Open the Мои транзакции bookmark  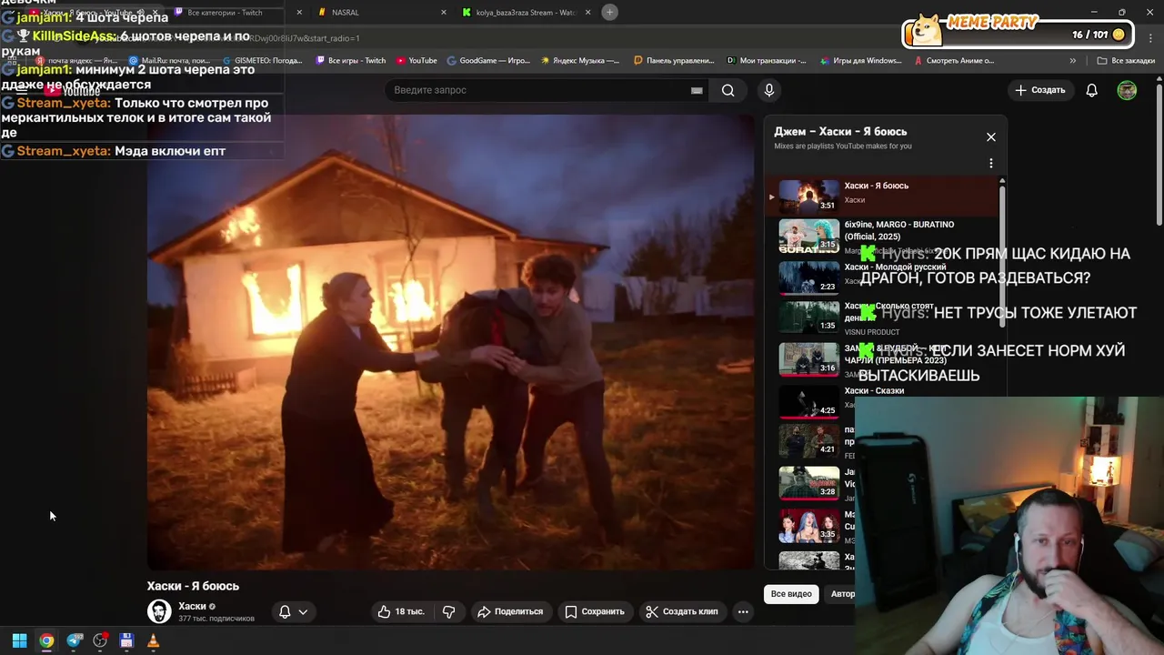(767, 61)
